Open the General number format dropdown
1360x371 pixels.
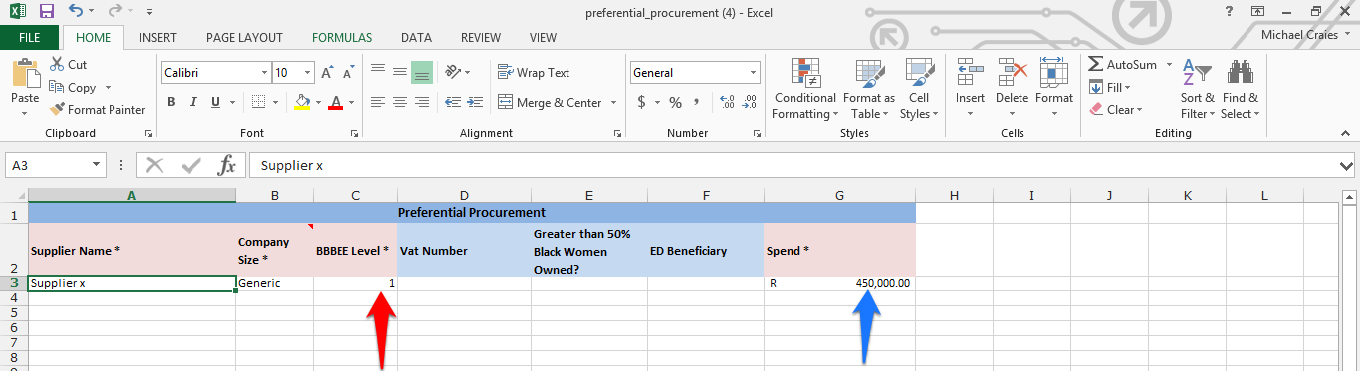[x=754, y=73]
